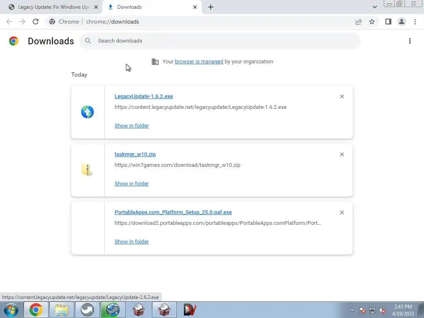Click the download2.portableapps.com URL text
The height and width of the screenshot is (318, 424).
(218, 223)
